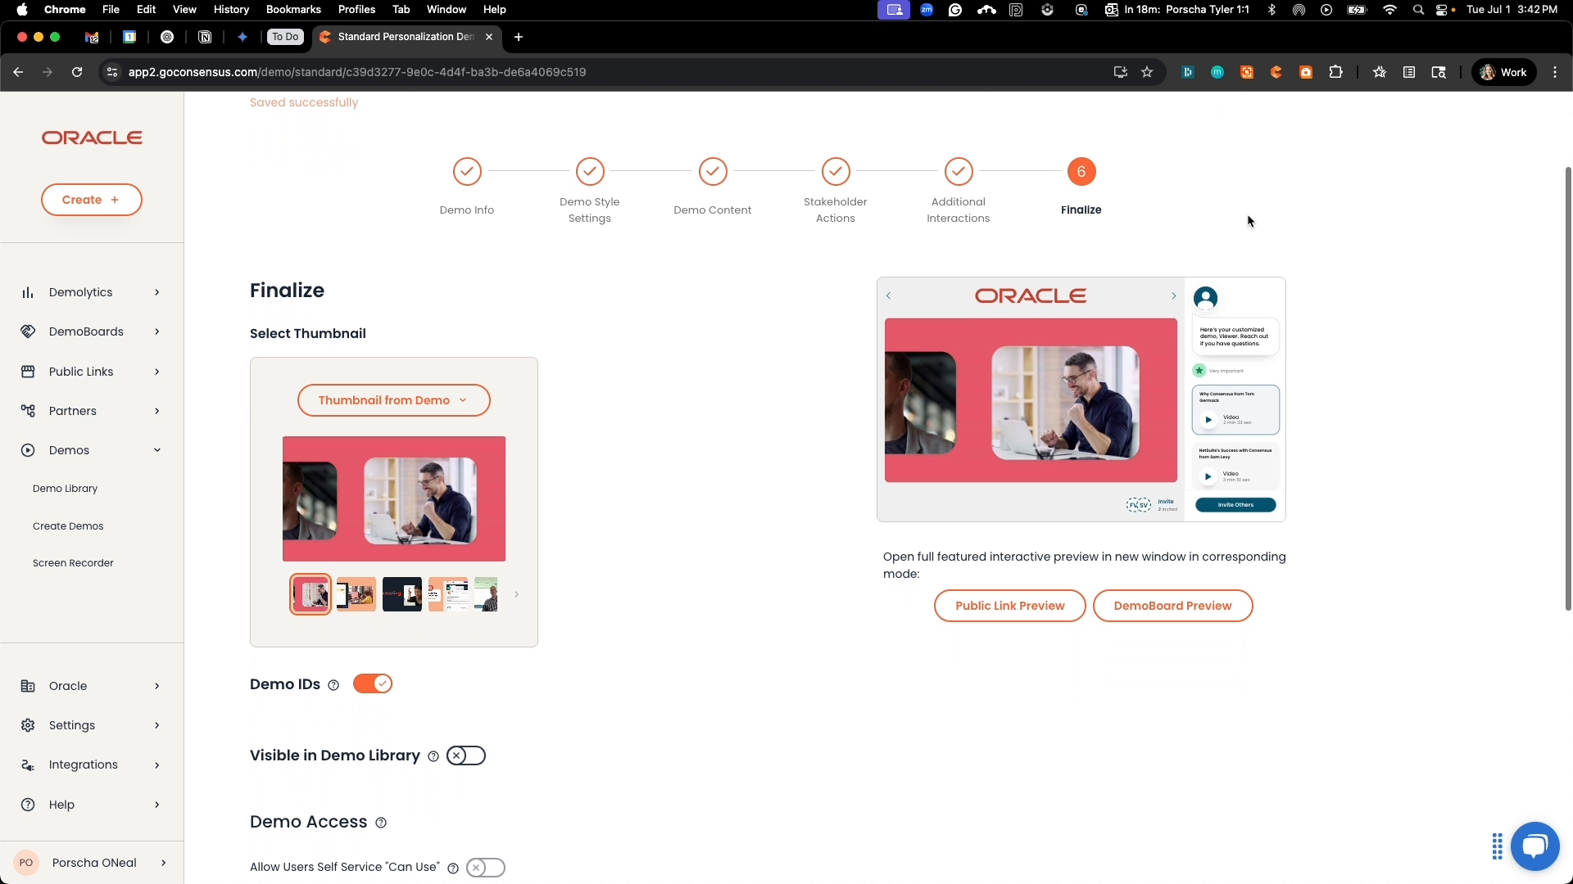Image resolution: width=1573 pixels, height=884 pixels.
Task: Open the Bookmarks menu
Action: point(292,10)
